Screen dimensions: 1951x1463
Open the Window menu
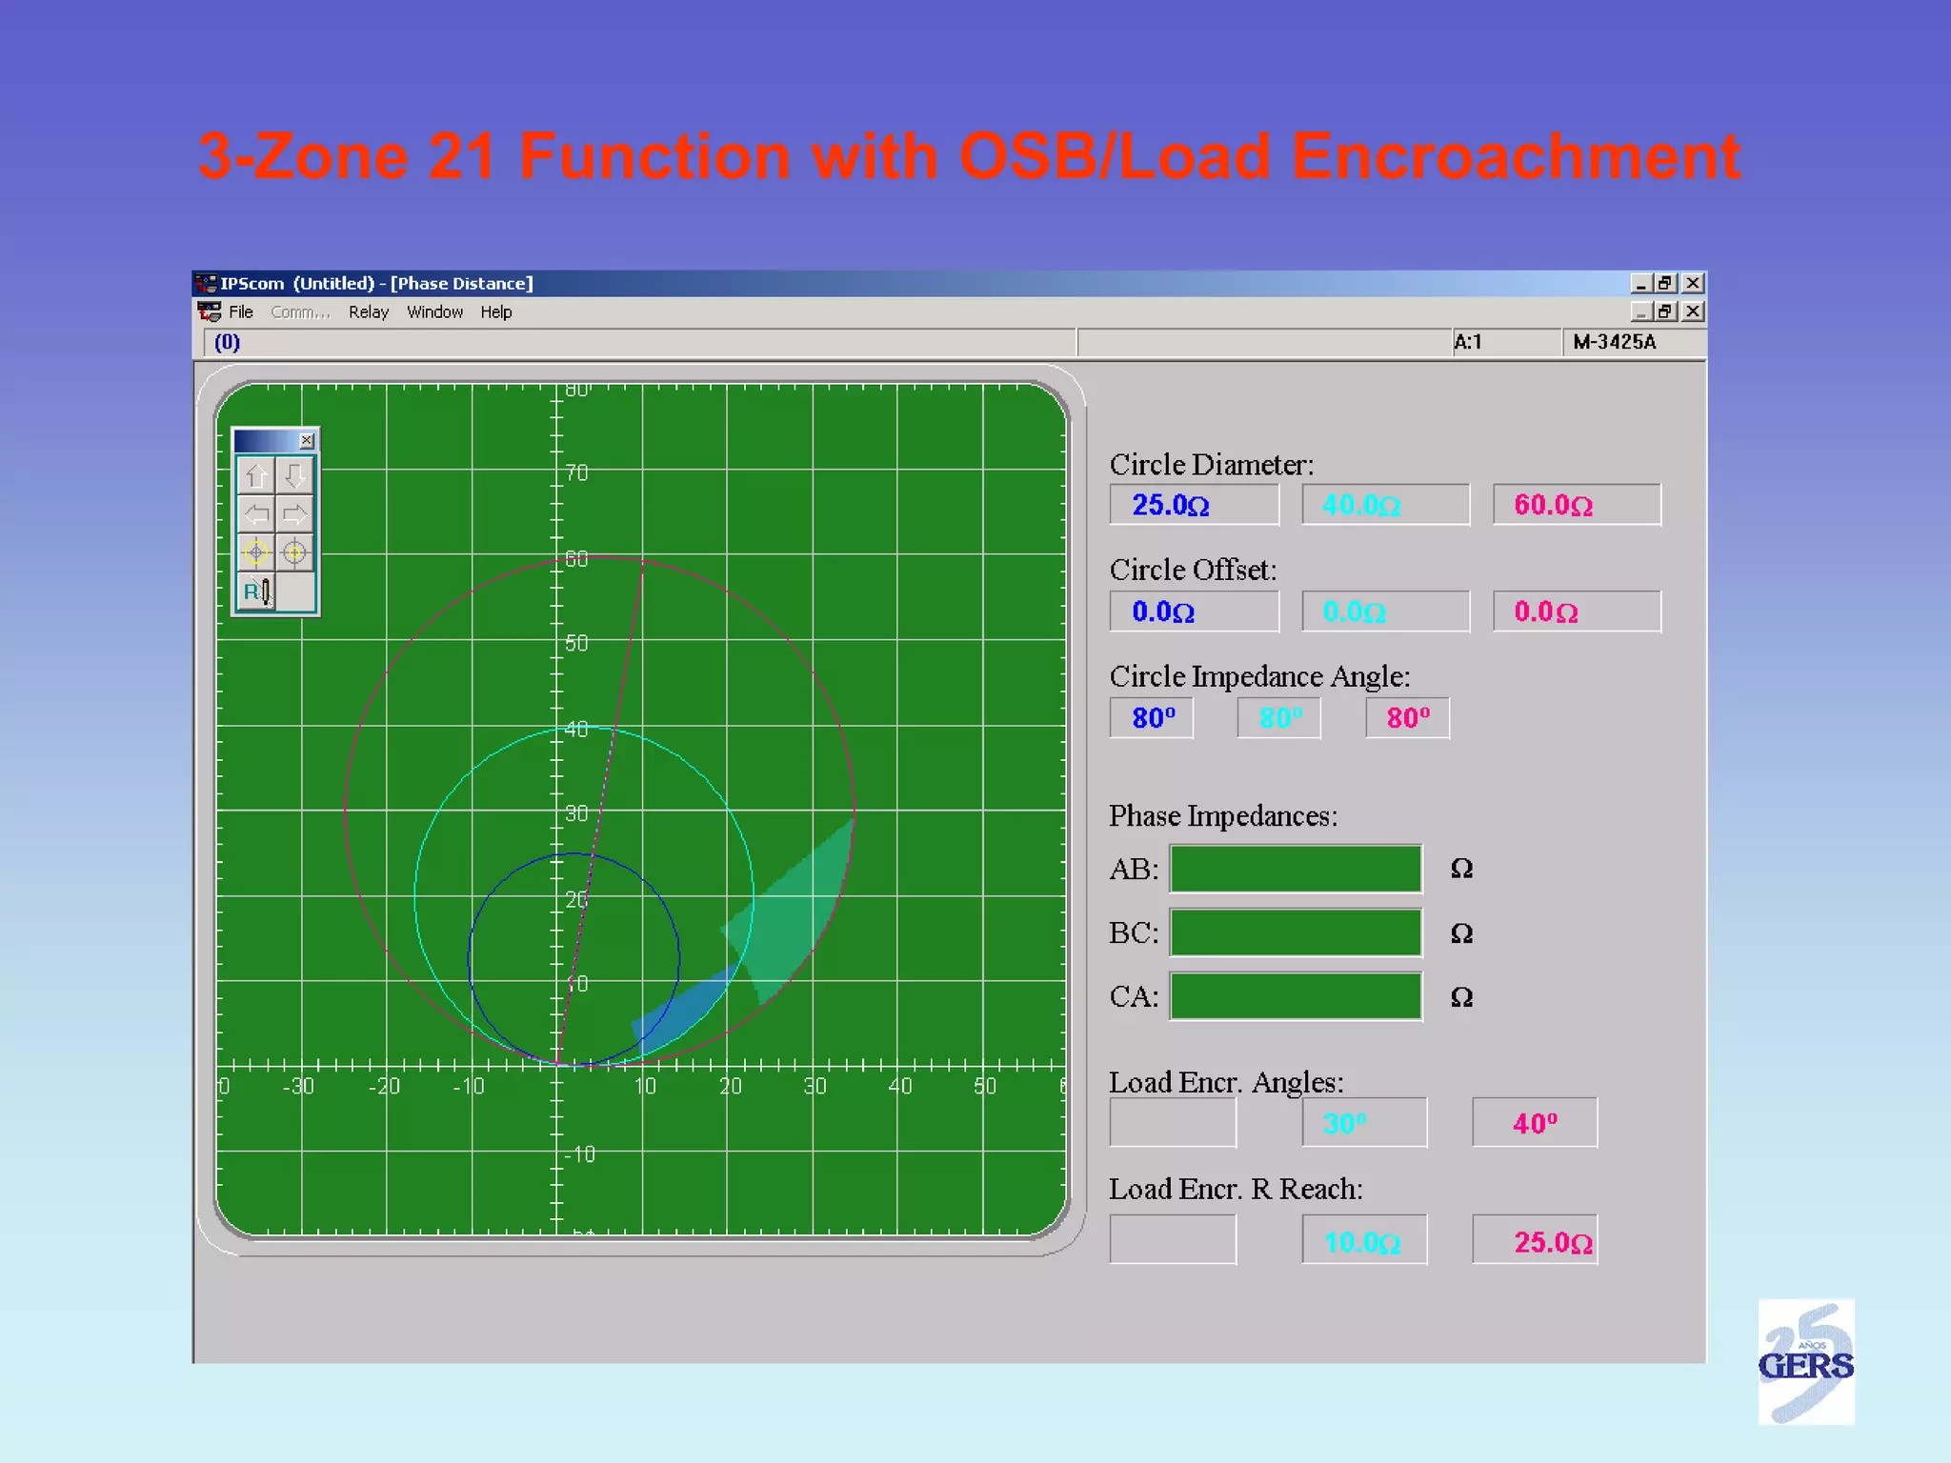tap(434, 311)
